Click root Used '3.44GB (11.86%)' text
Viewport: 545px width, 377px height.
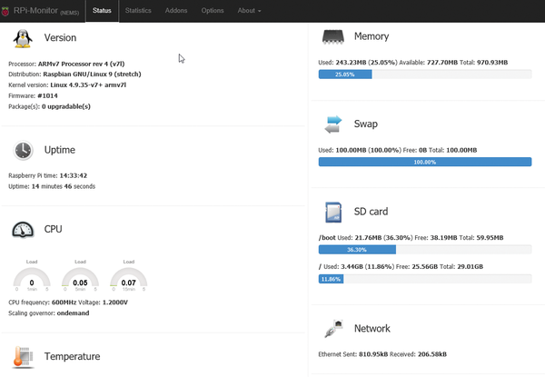click(x=368, y=267)
